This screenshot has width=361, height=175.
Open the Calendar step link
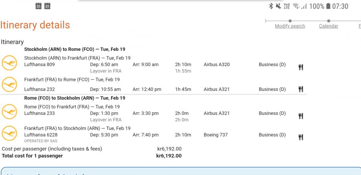tap(328, 26)
